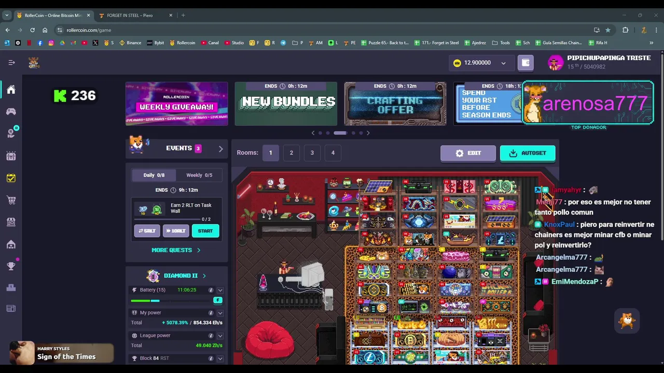Select Room 3

[312, 153]
